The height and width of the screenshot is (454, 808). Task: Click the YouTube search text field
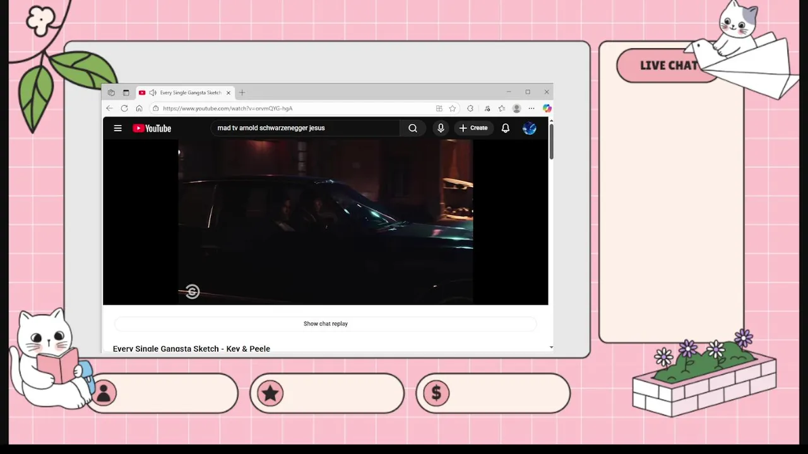(x=305, y=128)
